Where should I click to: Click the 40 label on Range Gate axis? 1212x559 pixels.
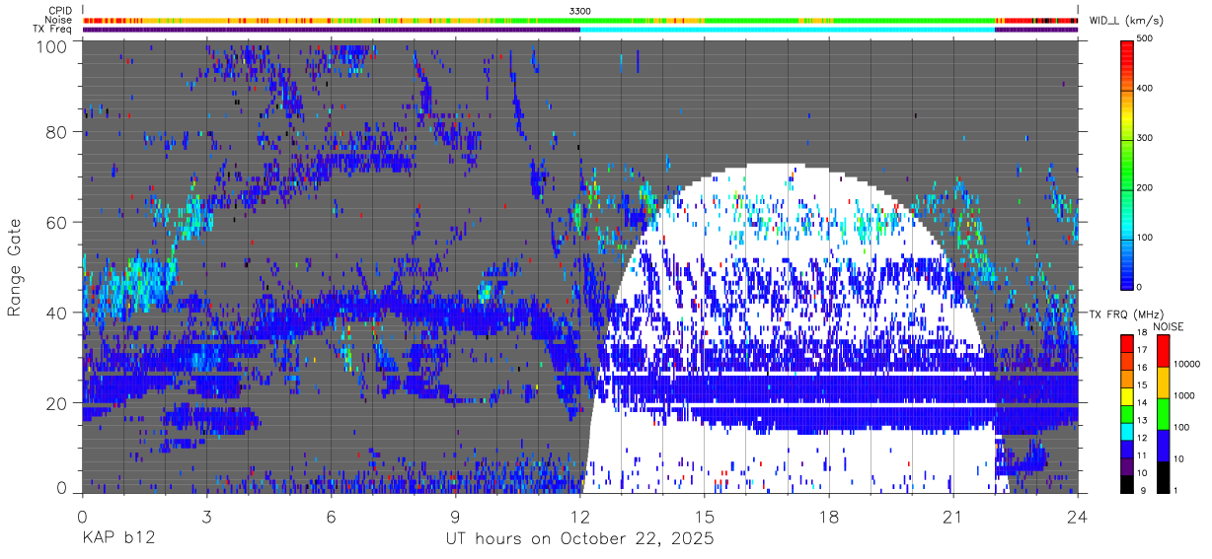pyautogui.click(x=57, y=313)
